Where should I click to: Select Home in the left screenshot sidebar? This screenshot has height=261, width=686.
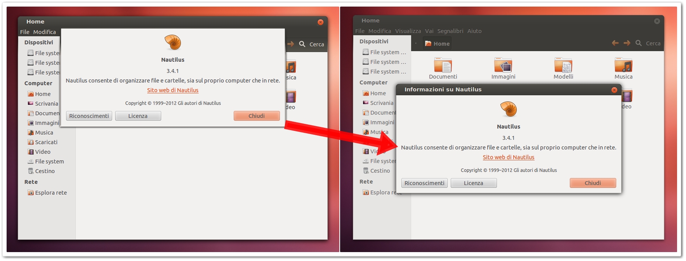43,94
